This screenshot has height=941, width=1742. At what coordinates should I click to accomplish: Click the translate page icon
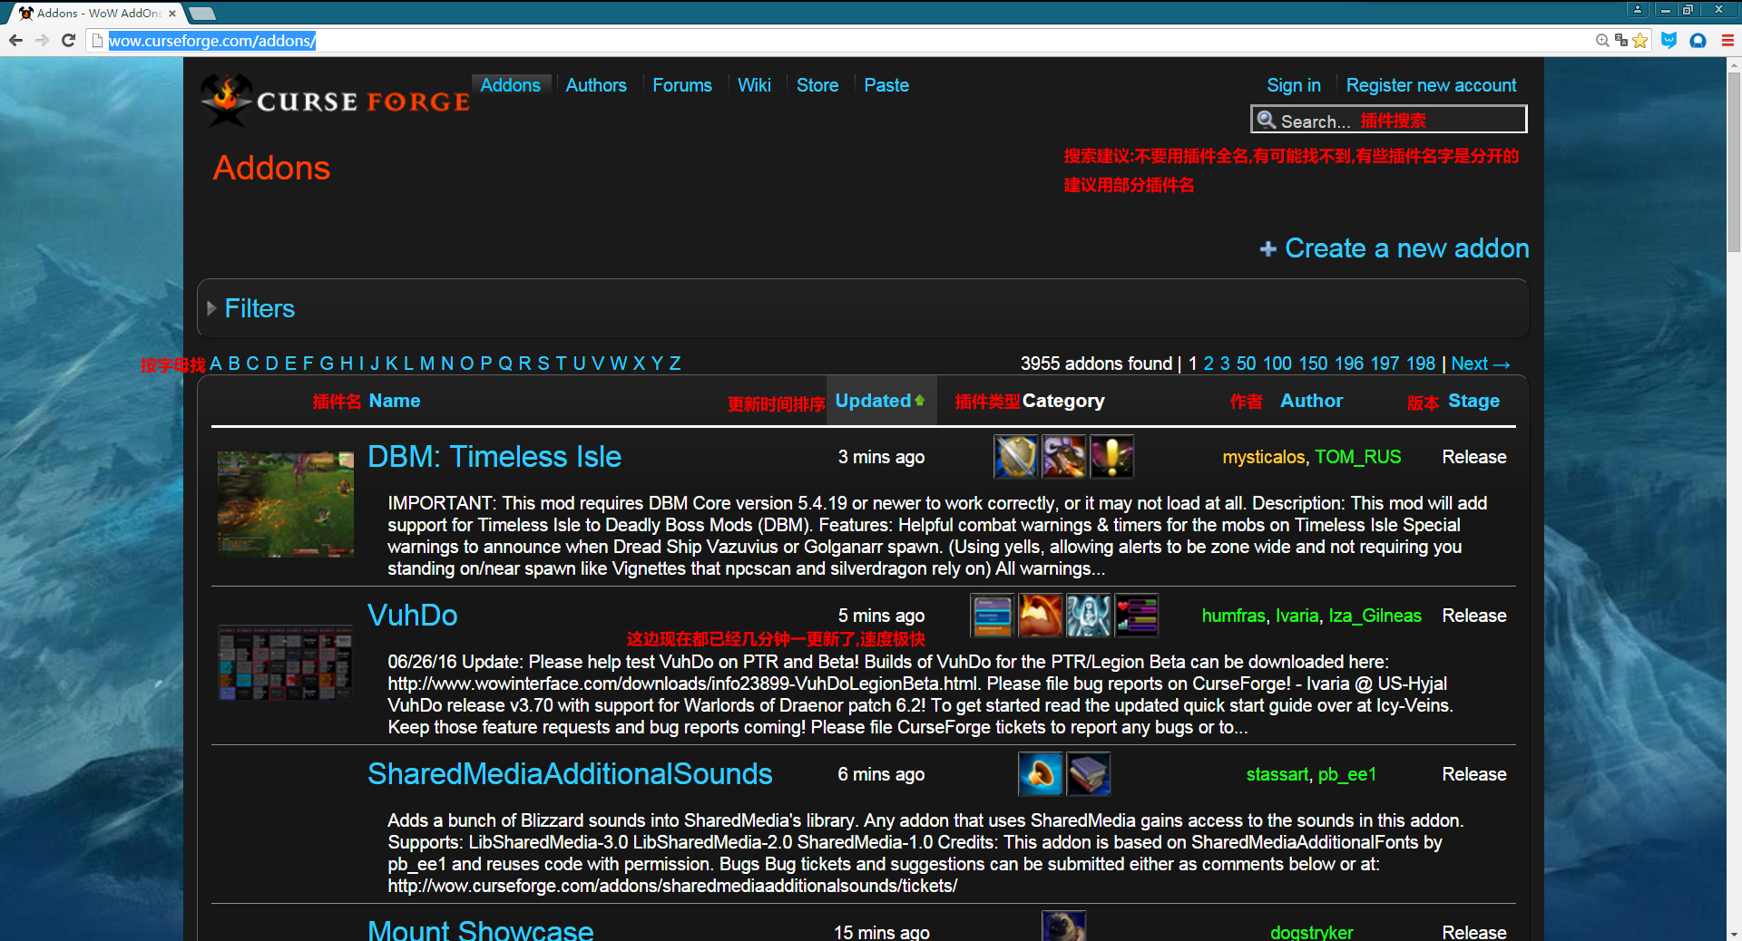tap(1621, 40)
